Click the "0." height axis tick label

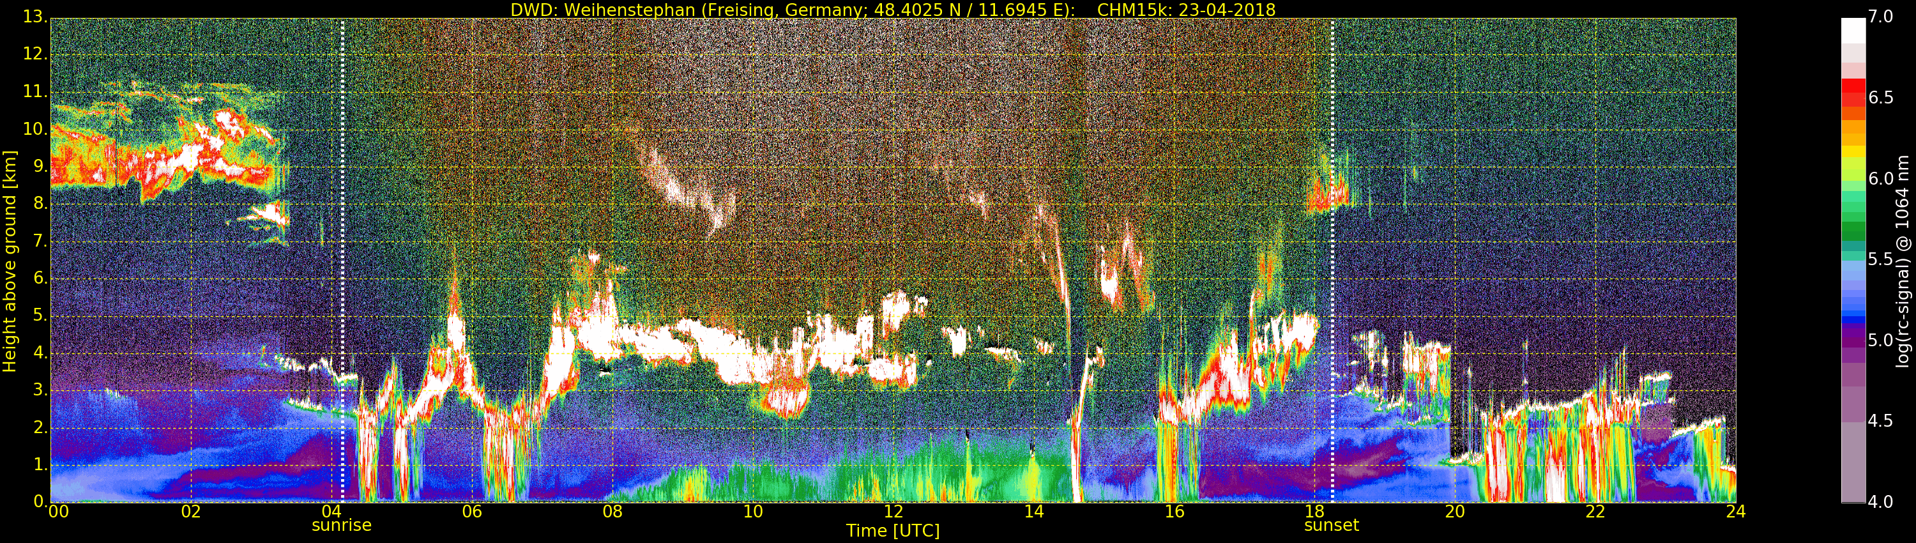40,501
